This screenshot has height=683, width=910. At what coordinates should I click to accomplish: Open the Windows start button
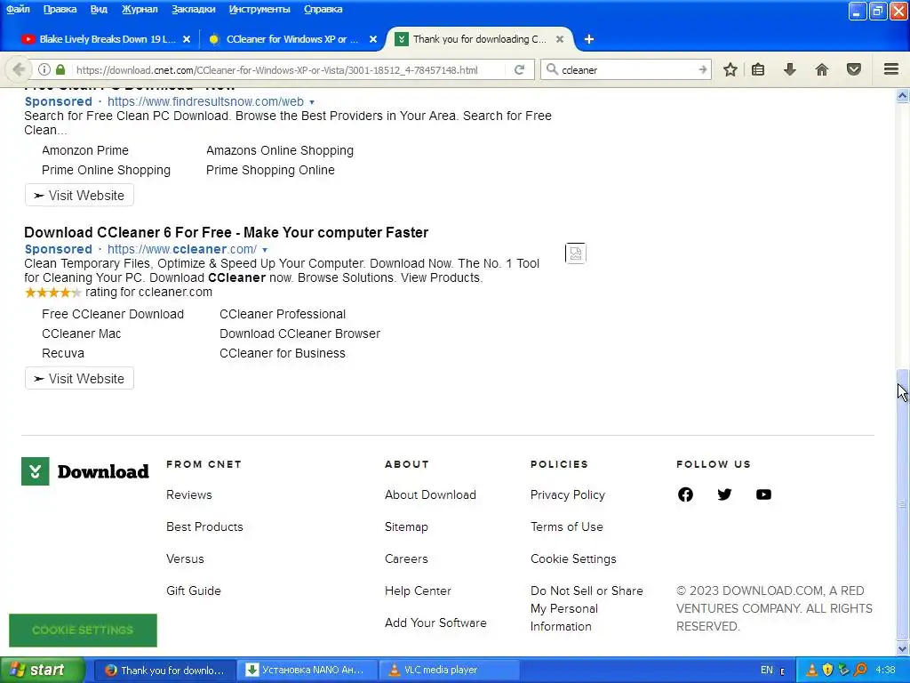coord(42,671)
